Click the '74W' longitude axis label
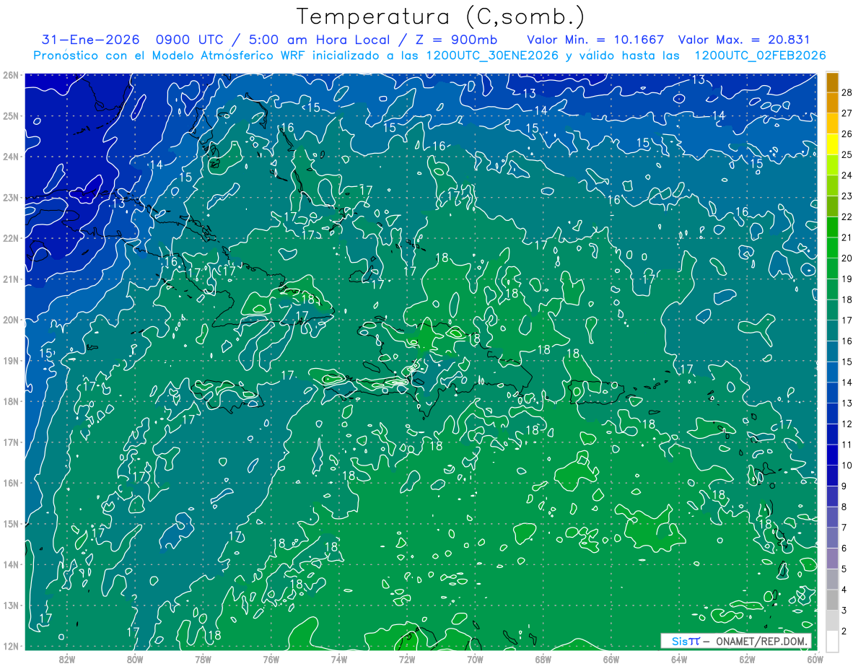The width and height of the screenshot is (866, 669). (x=339, y=659)
